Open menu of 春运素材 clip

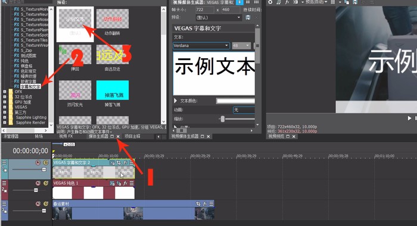211,203
